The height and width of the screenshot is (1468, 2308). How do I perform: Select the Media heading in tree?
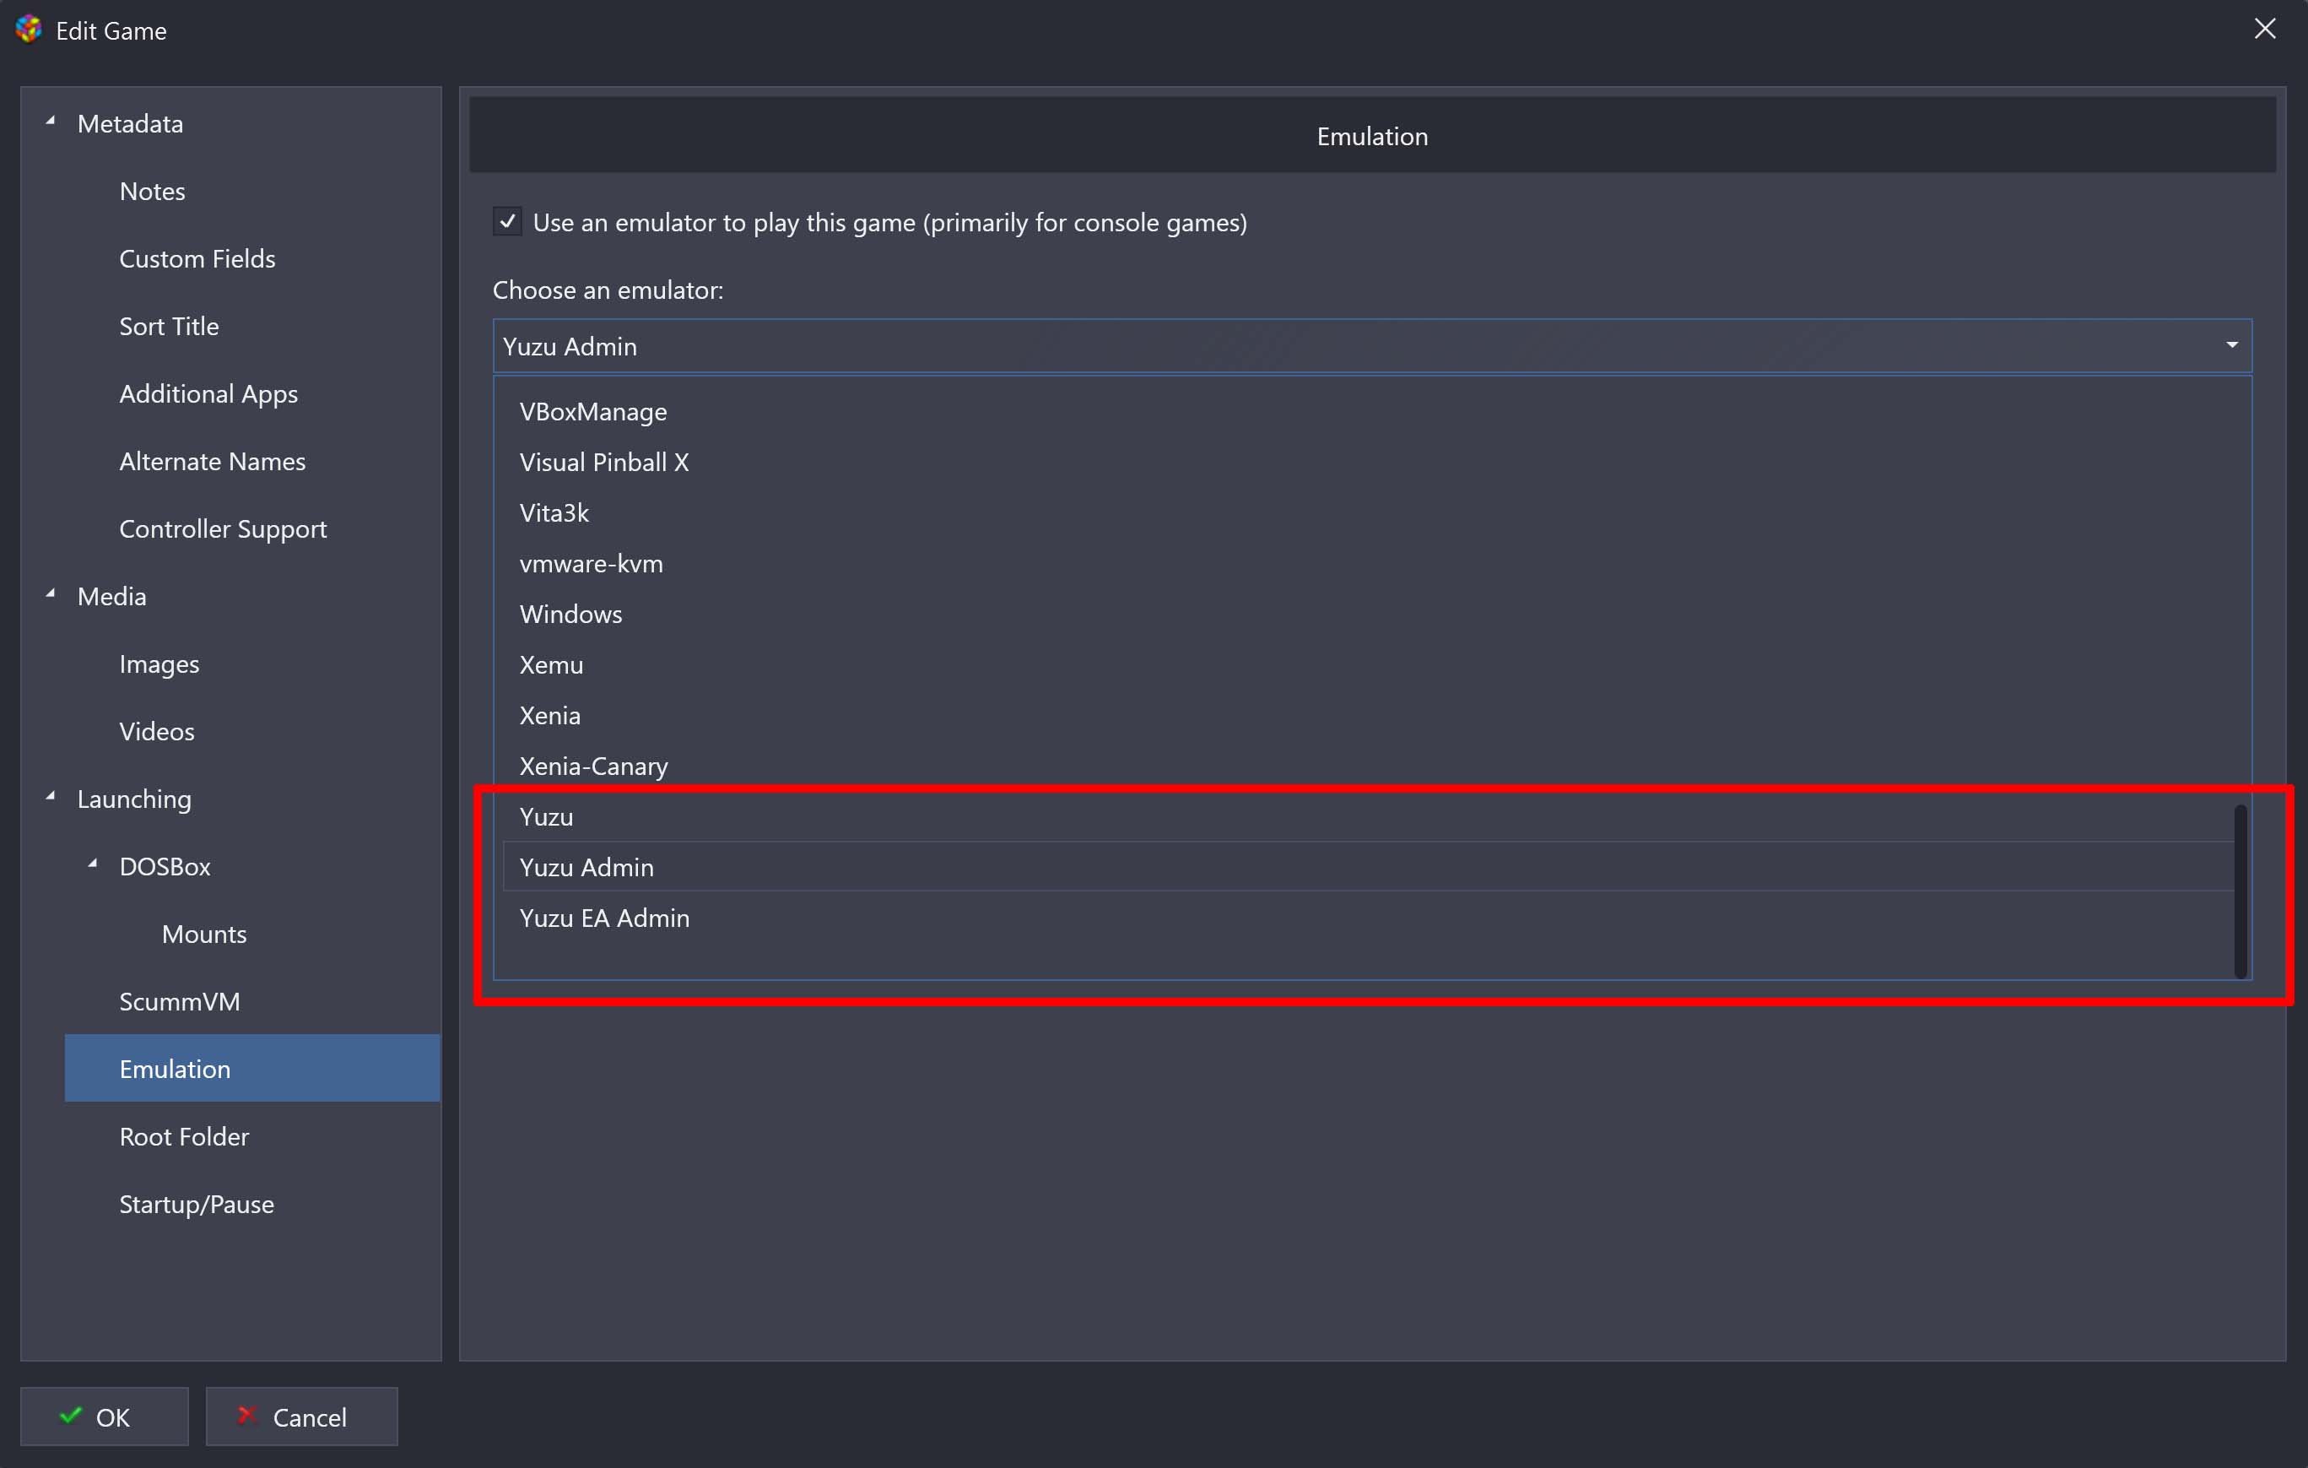(x=112, y=597)
